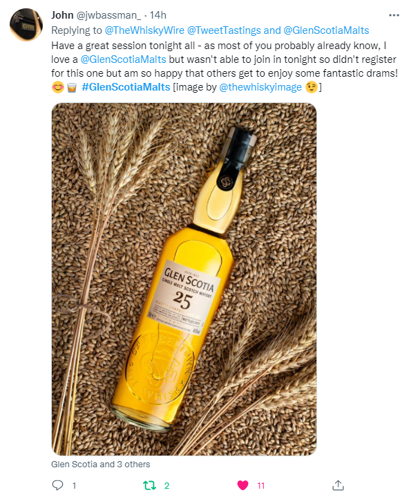Open the Glen Scotia bottle photo
Viewport: 409px width, 497px height.
(184, 279)
